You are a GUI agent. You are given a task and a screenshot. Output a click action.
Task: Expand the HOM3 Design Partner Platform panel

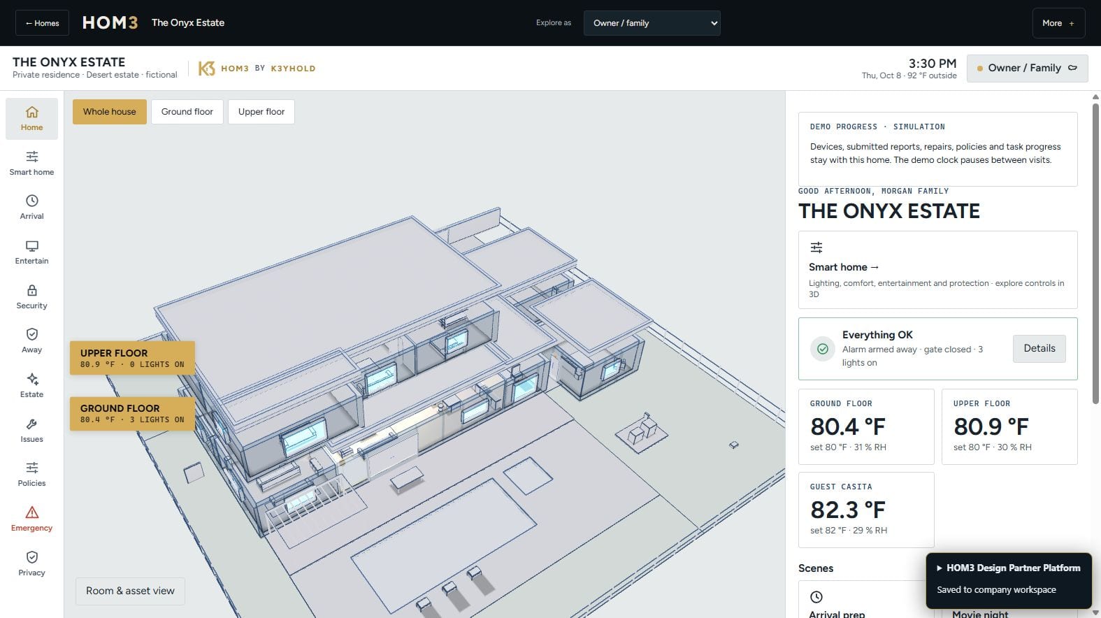(1009, 568)
